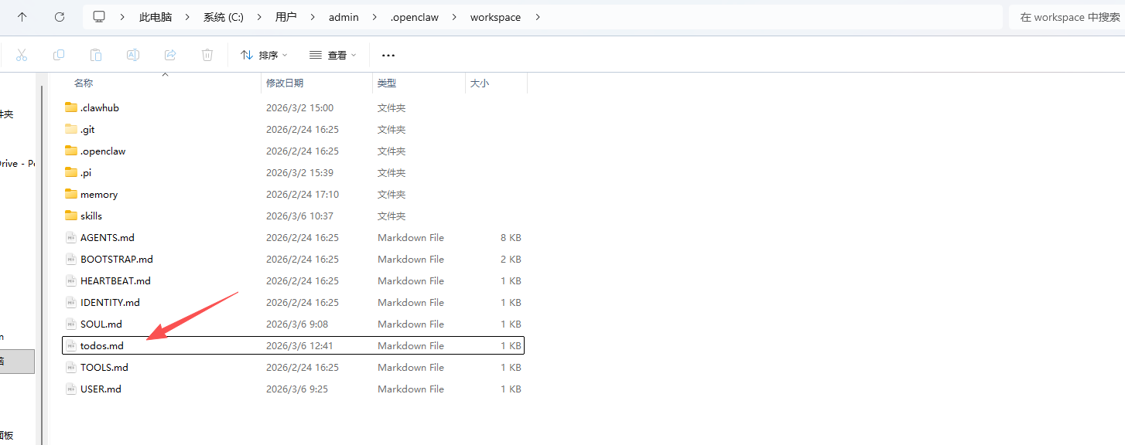
Task: Click the SOUL.md file icon
Action: pyautogui.click(x=71, y=324)
